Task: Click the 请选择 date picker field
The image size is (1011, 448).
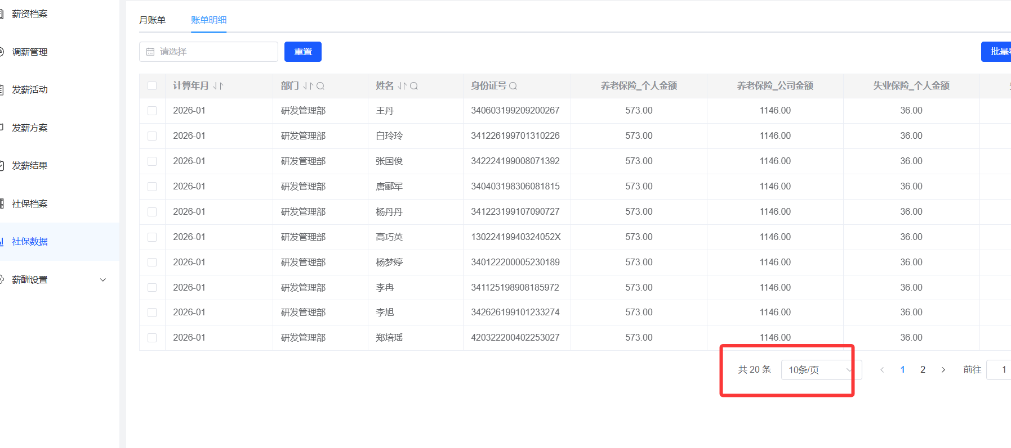Action: (x=208, y=52)
